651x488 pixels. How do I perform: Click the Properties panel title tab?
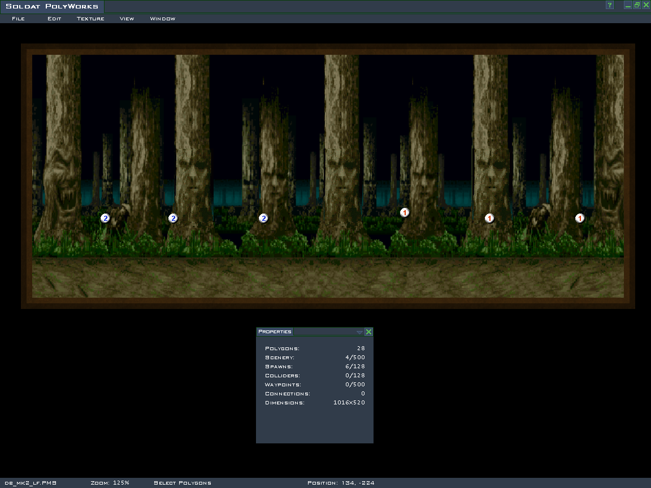(x=275, y=332)
